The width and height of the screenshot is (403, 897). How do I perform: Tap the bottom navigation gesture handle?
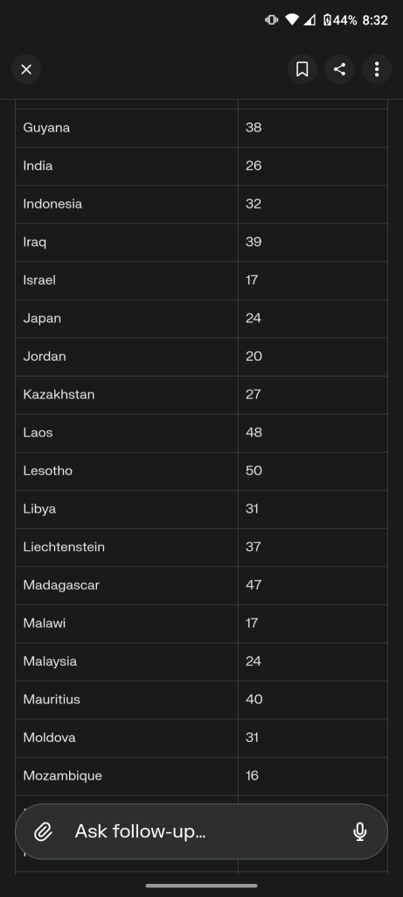click(x=201, y=886)
